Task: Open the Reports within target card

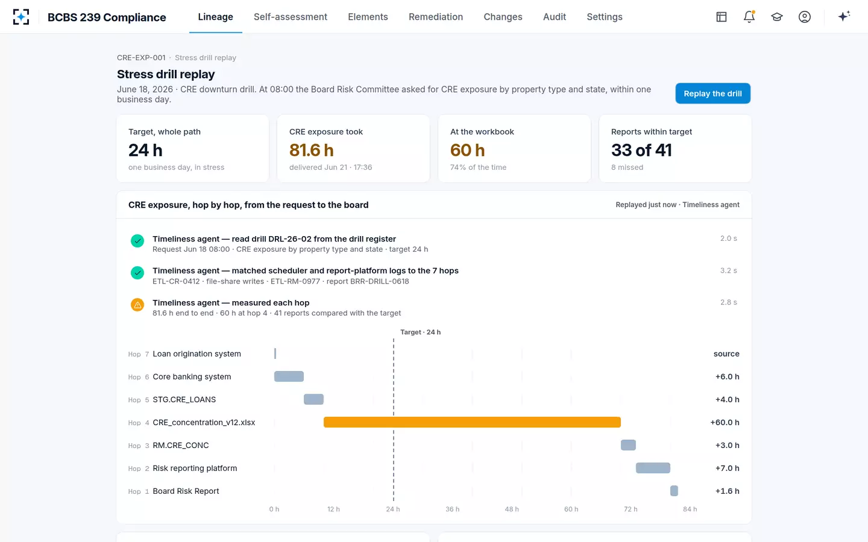Action: click(x=675, y=148)
